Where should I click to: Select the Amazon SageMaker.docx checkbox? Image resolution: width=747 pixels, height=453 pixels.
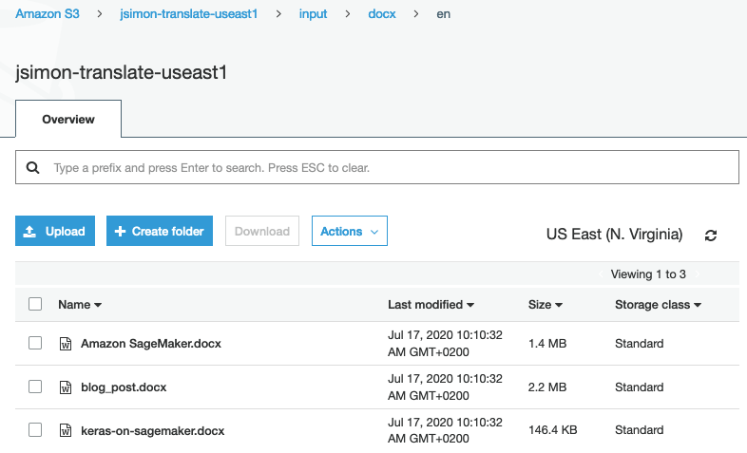click(x=35, y=343)
